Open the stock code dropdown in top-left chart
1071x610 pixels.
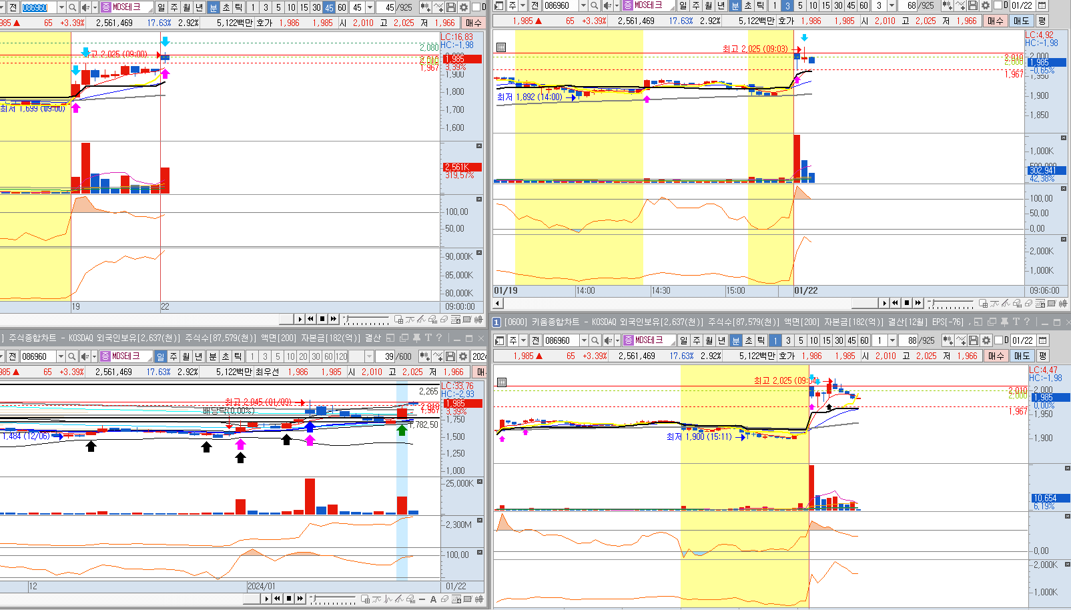61,7
